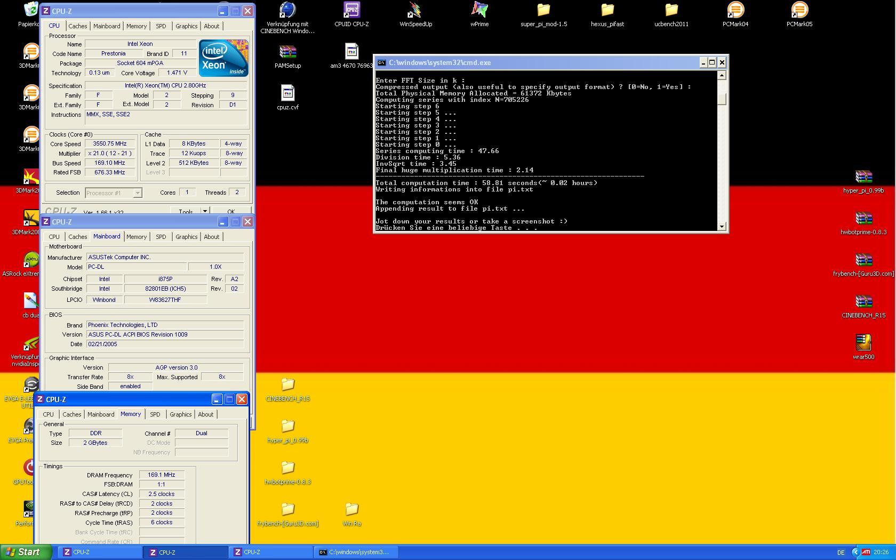The height and width of the screenshot is (560, 896).
Task: Open SPD tab in top CPU-Z window
Action: [161, 26]
